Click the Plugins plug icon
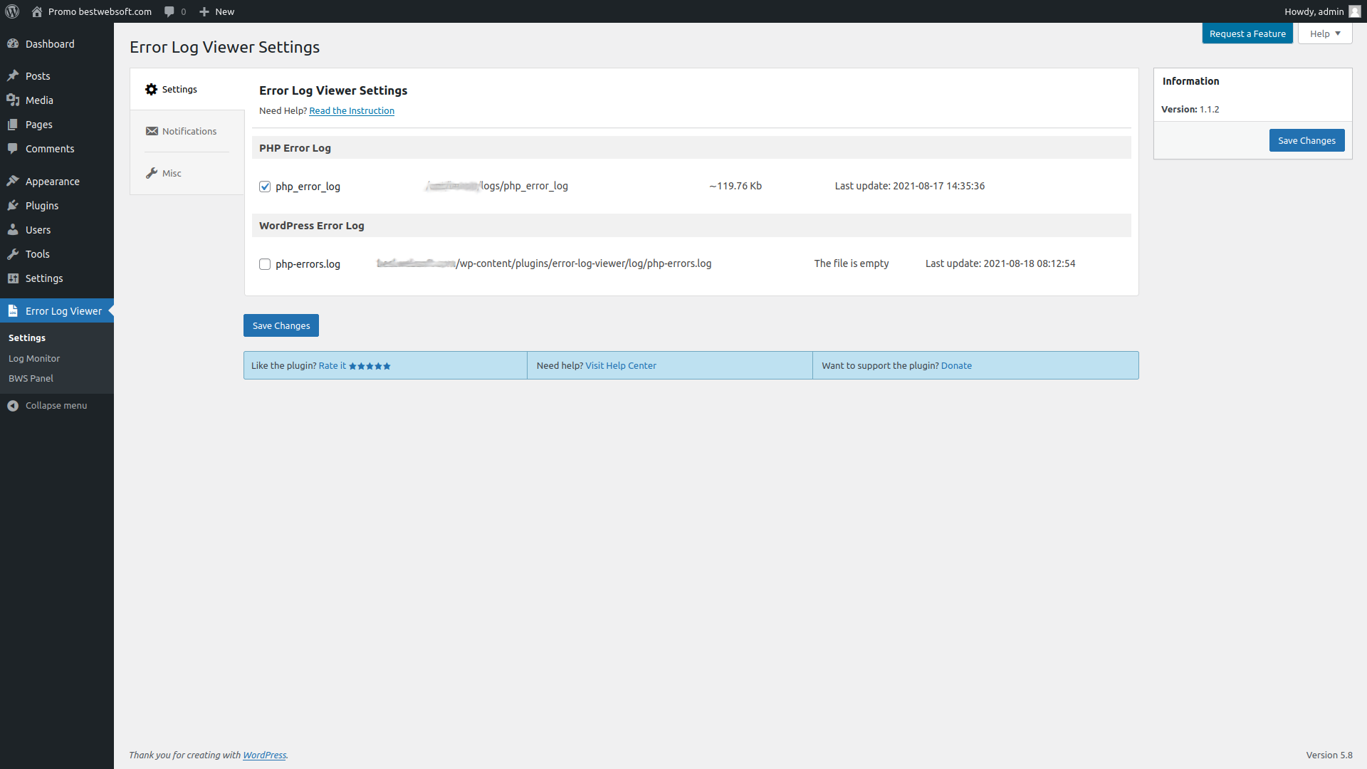This screenshot has width=1367, height=769. click(x=13, y=206)
